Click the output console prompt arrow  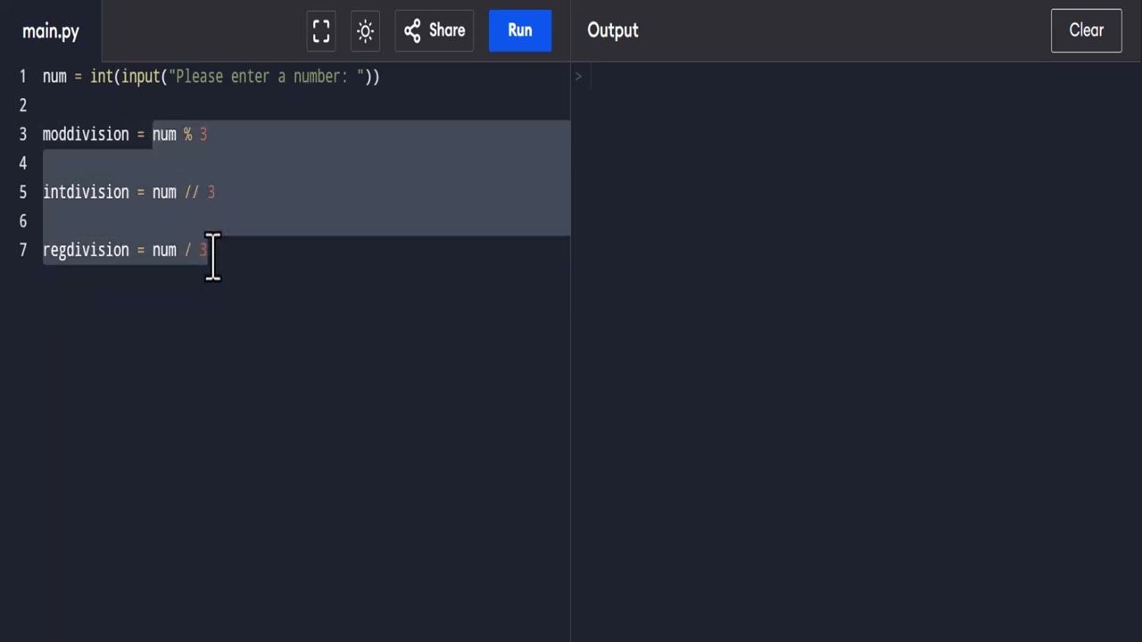pos(578,77)
